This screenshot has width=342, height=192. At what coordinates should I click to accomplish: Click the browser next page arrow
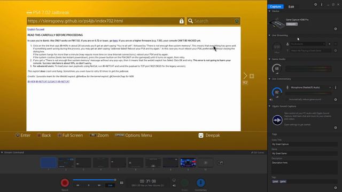click(245, 76)
